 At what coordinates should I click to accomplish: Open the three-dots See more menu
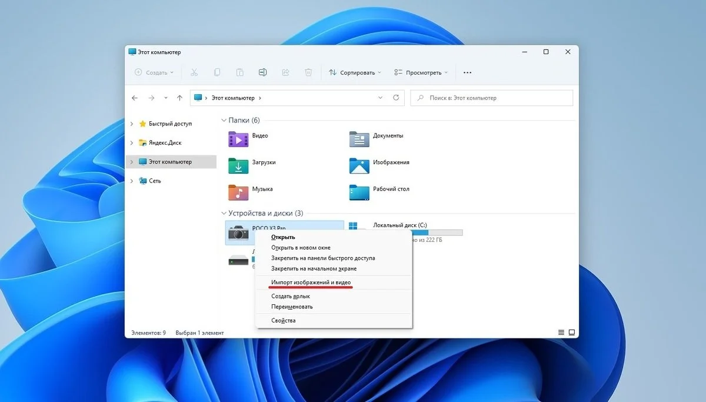(x=468, y=72)
